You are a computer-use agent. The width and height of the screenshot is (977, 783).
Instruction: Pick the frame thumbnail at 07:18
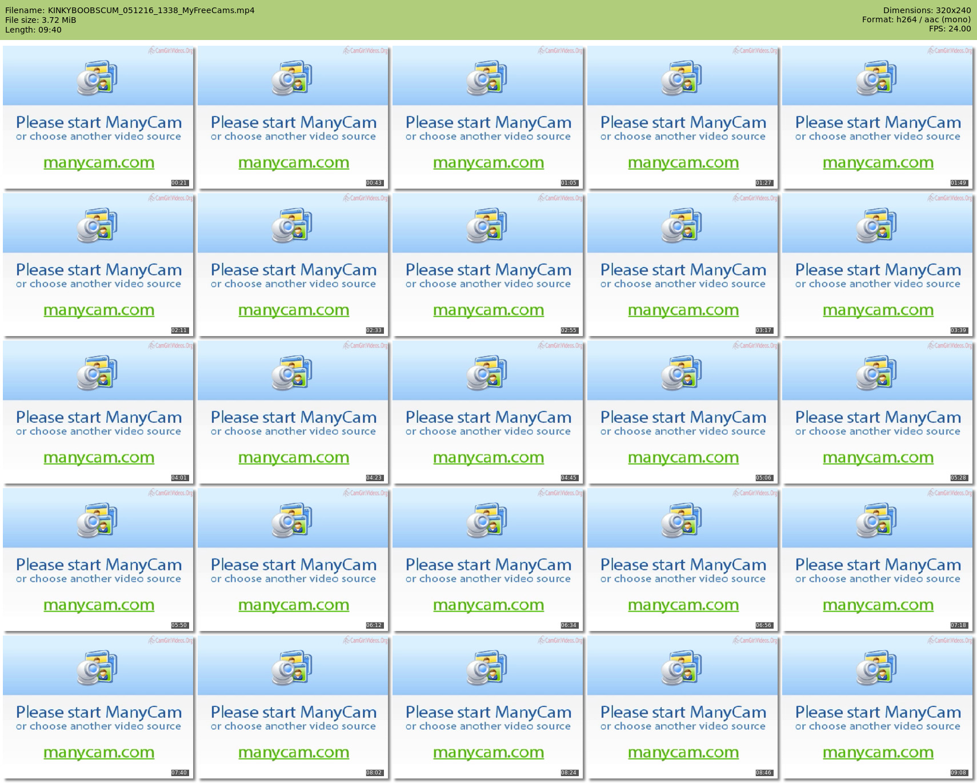[878, 560]
